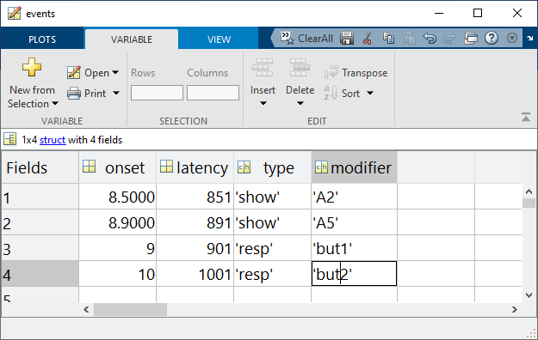
Task: Click the vertical scrollbar up arrow
Action: [529, 191]
